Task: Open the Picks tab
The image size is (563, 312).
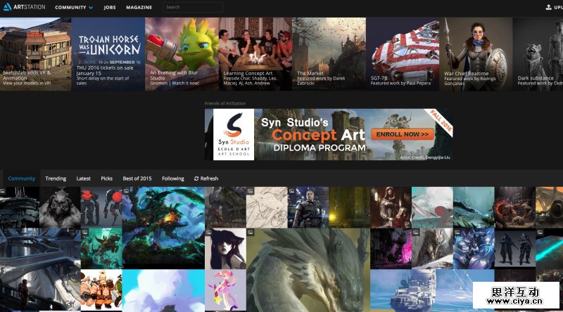Action: 106,178
